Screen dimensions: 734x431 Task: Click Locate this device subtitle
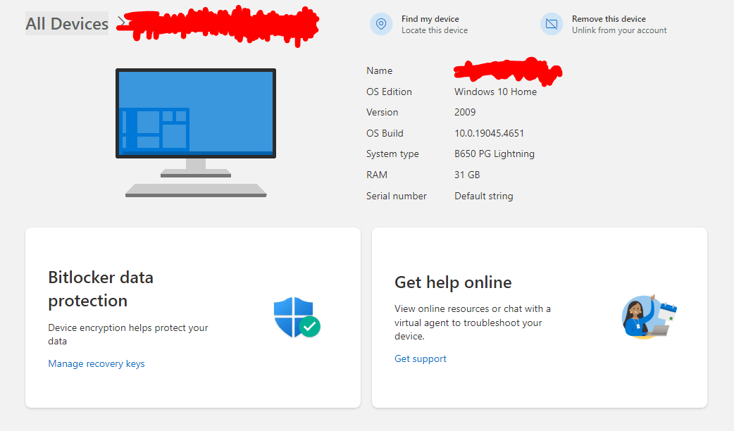(x=435, y=30)
